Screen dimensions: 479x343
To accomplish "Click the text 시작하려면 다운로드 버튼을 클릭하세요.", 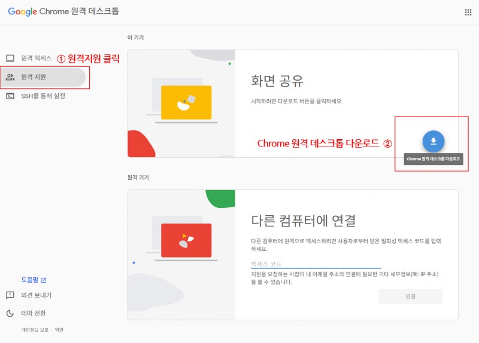I will click(x=296, y=101).
